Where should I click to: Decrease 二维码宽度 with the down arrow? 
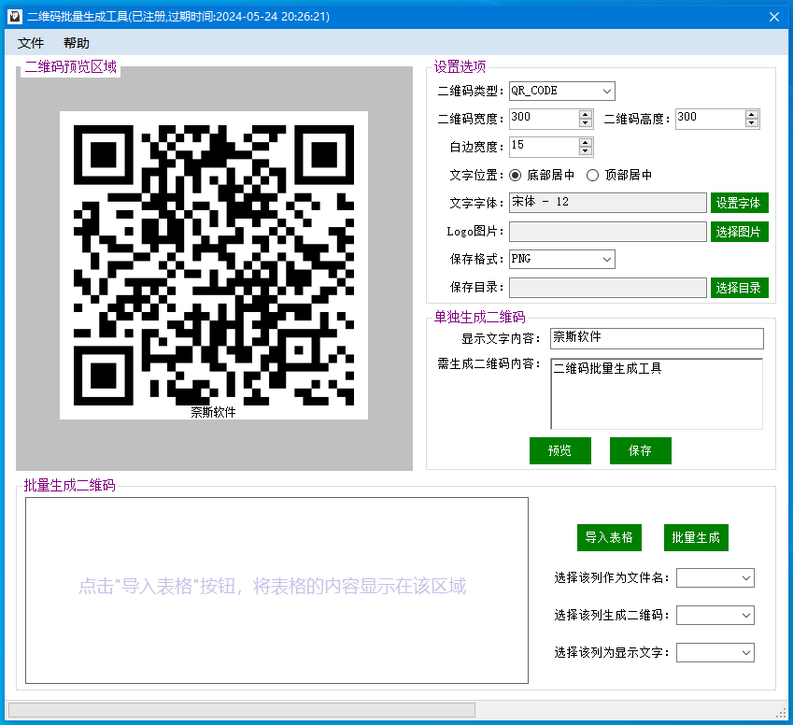(586, 123)
